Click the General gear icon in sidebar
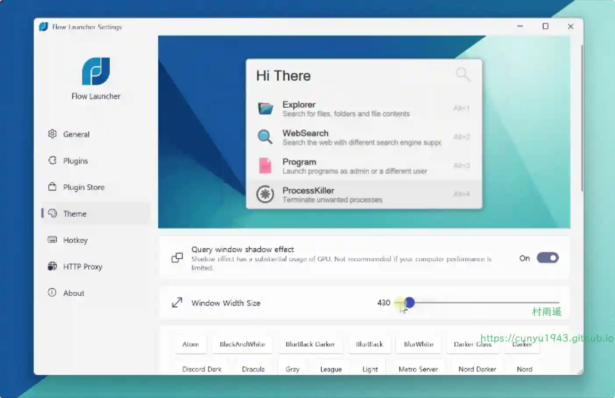This screenshot has width=615, height=398. tap(52, 134)
